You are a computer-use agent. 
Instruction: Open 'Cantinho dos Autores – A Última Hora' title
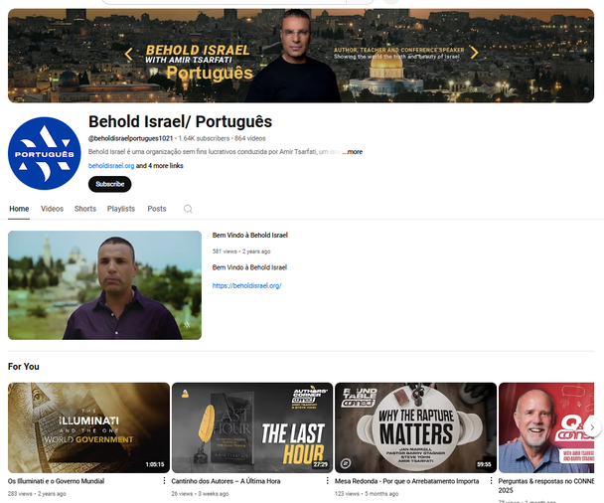coord(226,481)
